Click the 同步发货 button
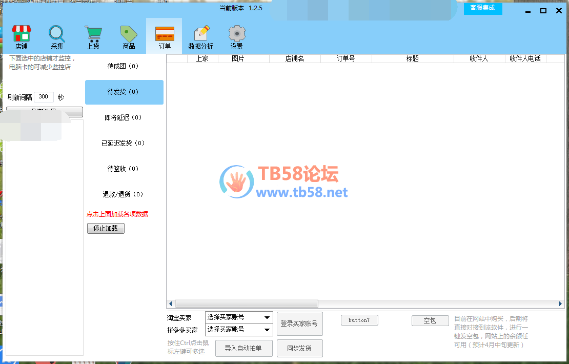 (x=299, y=349)
